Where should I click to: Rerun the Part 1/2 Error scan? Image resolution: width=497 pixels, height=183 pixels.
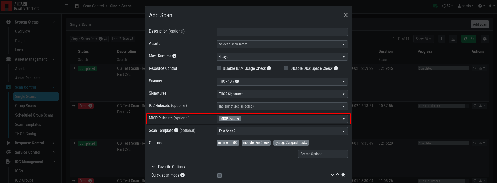tap(475, 106)
